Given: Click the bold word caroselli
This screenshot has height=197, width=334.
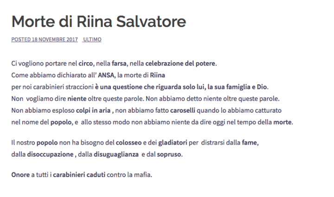Looking at the screenshot, I should (183, 110).
